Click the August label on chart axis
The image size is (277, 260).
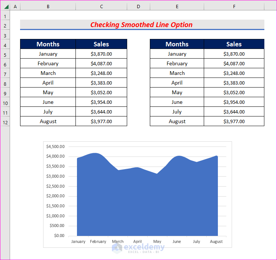click(216, 242)
